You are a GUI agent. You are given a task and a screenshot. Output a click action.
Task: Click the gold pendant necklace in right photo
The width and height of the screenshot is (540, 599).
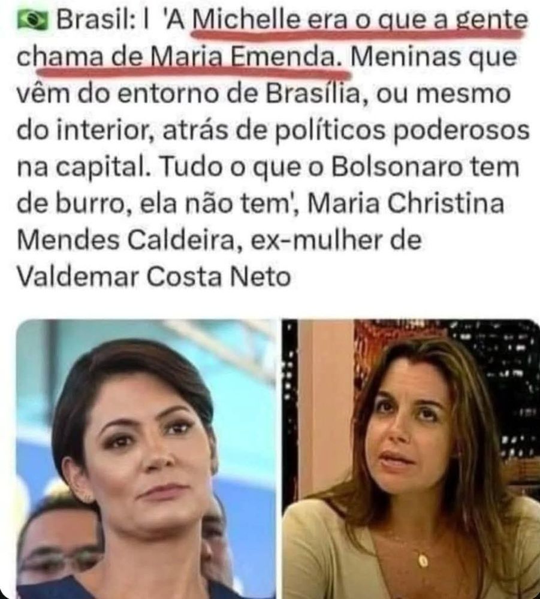423,561
